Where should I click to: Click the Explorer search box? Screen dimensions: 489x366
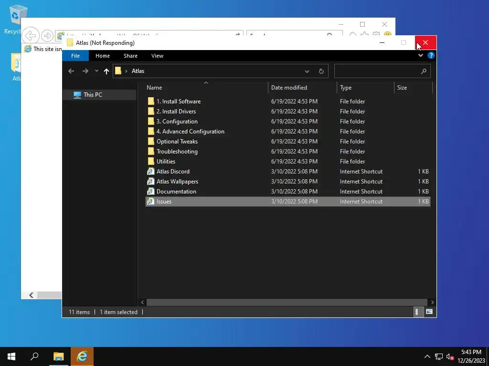click(x=382, y=71)
